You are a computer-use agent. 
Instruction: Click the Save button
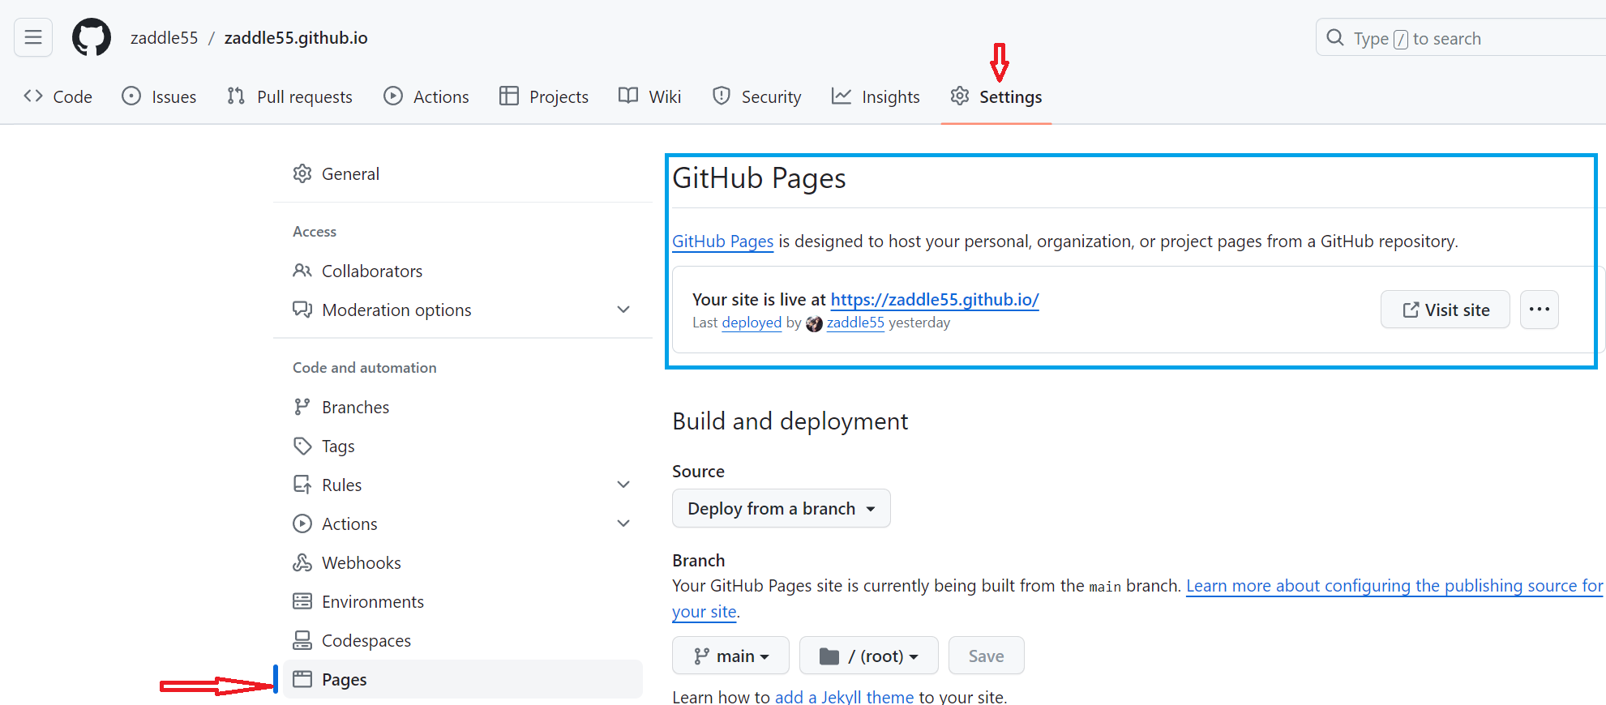[x=987, y=656]
